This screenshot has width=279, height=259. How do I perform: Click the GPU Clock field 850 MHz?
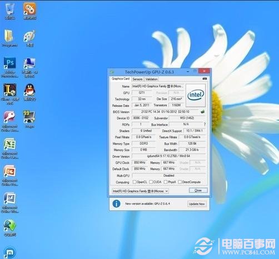point(139,162)
